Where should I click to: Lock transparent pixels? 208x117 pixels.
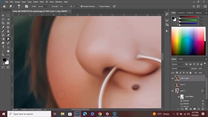(177, 73)
